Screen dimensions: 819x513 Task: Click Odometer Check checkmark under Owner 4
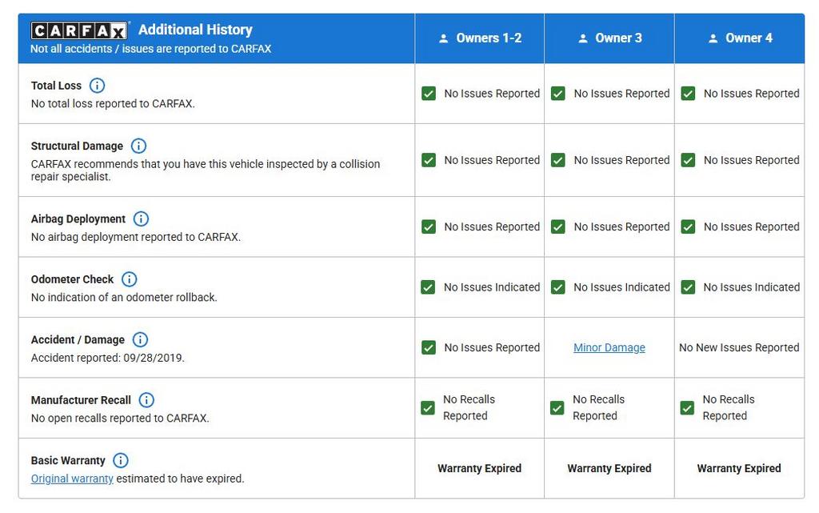pyautogui.click(x=689, y=287)
